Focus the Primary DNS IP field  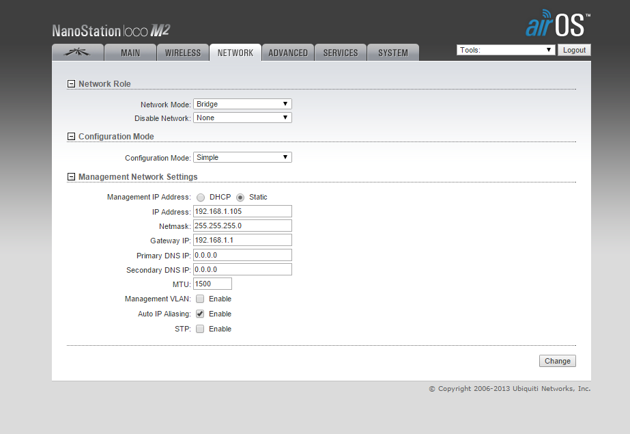pyautogui.click(x=243, y=255)
